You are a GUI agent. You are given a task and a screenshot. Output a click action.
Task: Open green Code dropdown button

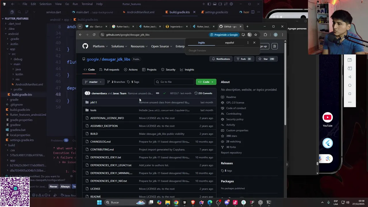(x=206, y=82)
